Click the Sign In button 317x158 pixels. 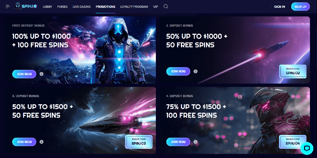pyautogui.click(x=279, y=7)
